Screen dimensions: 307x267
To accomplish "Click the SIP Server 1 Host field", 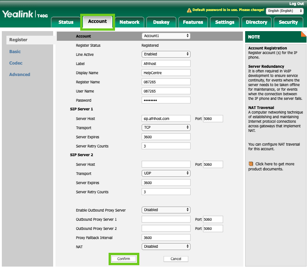I will click(x=166, y=119).
